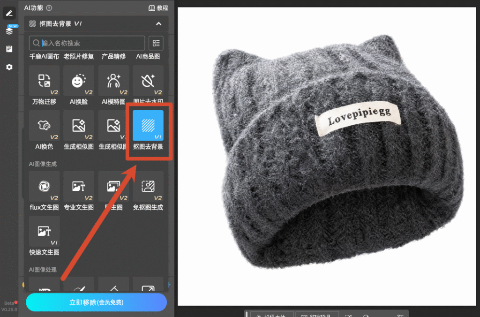The width and height of the screenshot is (480, 317).
Task: Select the 专业文生图 tool
Action: [79, 186]
